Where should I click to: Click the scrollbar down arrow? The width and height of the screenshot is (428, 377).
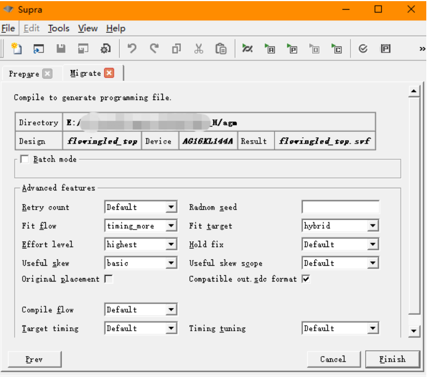[x=414, y=331]
